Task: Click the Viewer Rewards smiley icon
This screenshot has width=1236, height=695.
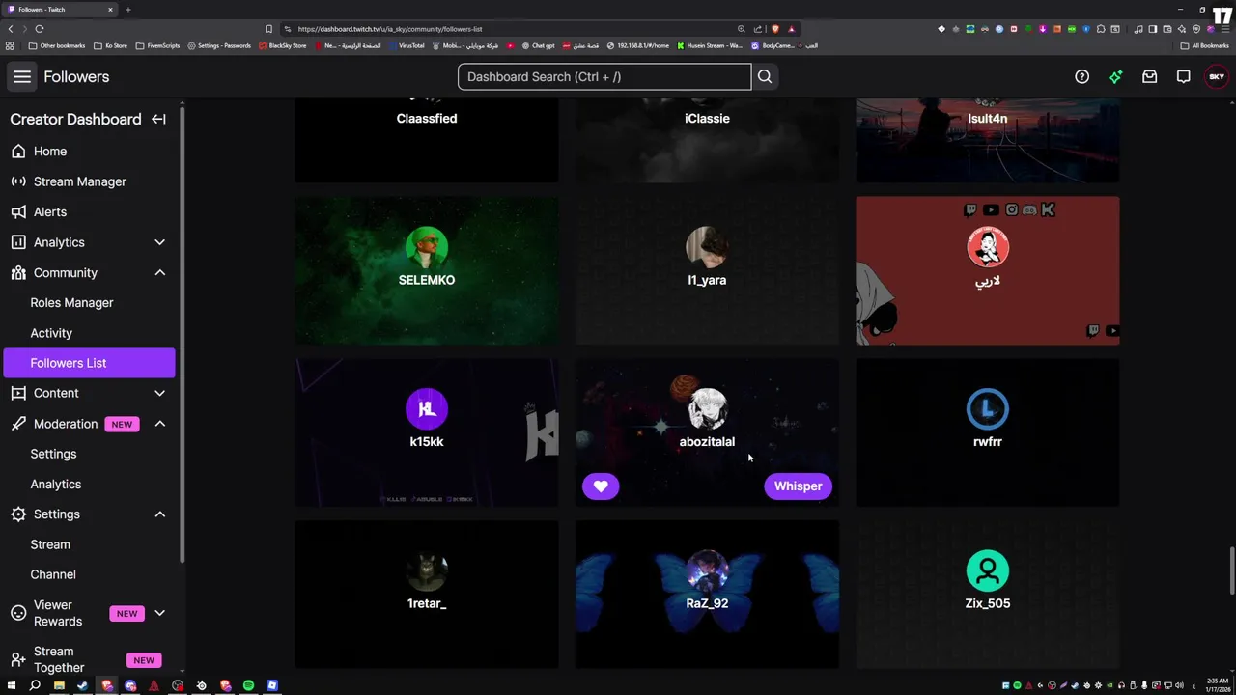Action: point(18,613)
